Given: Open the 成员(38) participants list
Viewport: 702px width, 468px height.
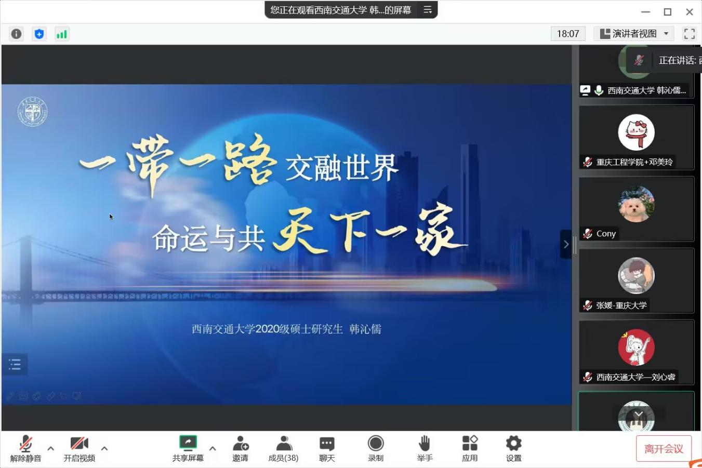Looking at the screenshot, I should (283, 449).
